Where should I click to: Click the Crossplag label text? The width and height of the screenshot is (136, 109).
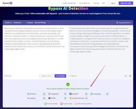tap(97, 94)
